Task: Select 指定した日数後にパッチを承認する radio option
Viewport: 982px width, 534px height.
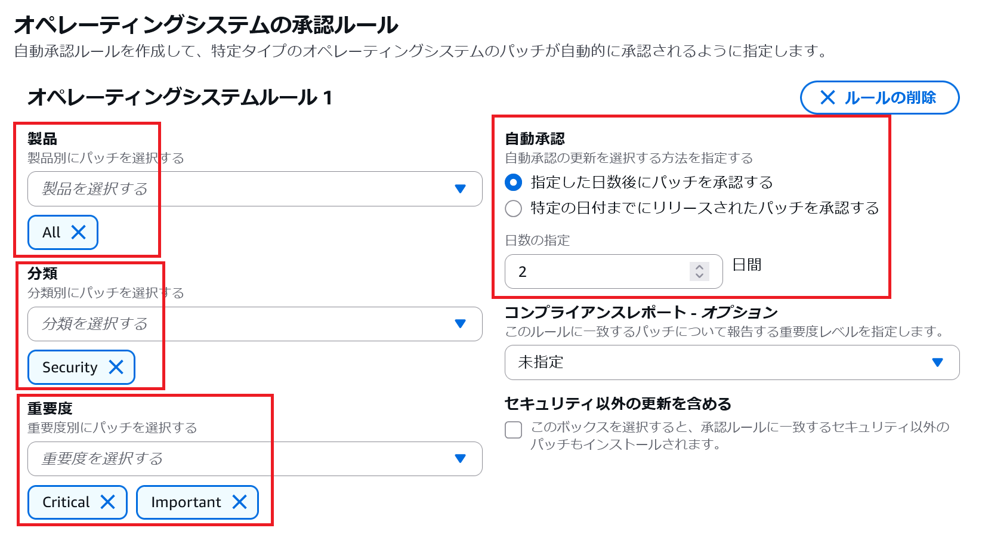Action: 514,182
